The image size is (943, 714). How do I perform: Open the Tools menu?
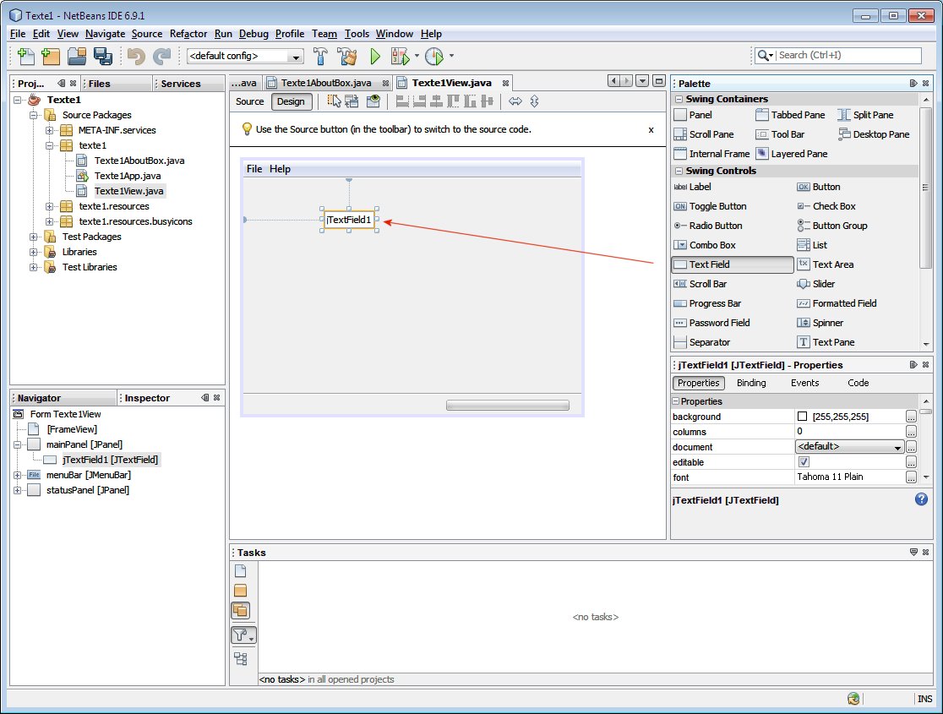[357, 34]
